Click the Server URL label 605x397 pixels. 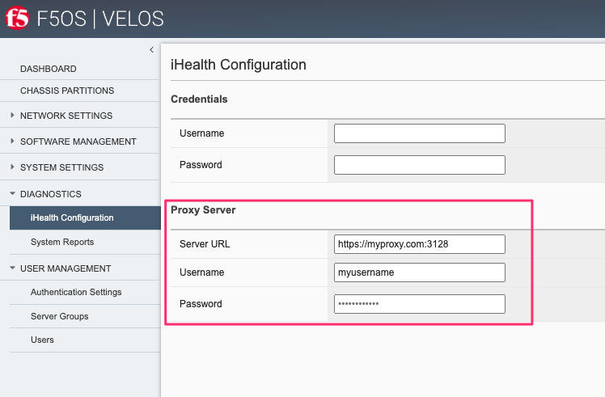click(205, 244)
